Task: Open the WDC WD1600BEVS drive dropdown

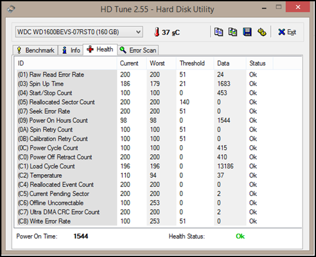Action: [x=79, y=32]
